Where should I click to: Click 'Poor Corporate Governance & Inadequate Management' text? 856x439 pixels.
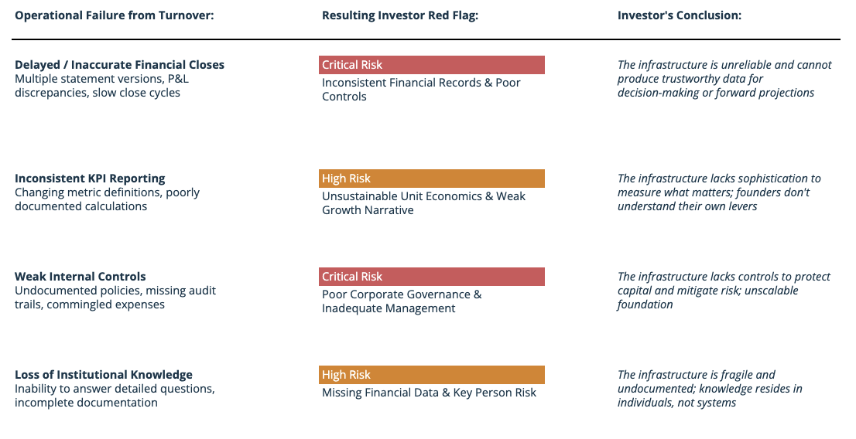402,301
